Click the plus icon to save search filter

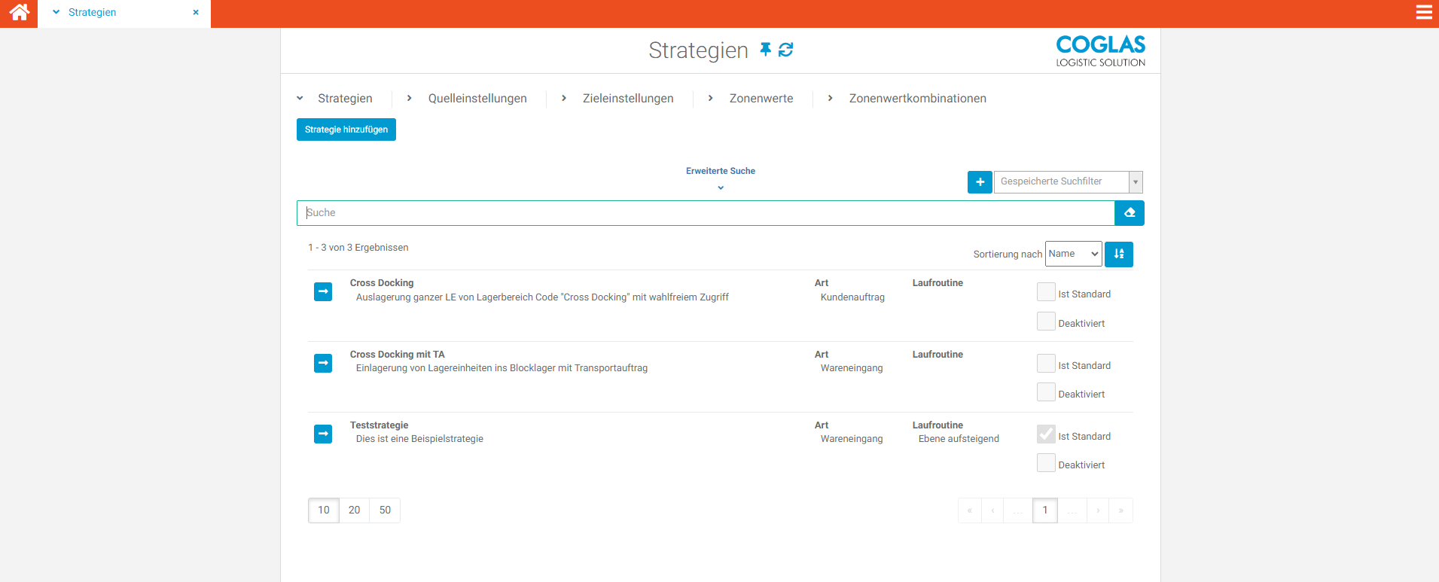point(979,182)
